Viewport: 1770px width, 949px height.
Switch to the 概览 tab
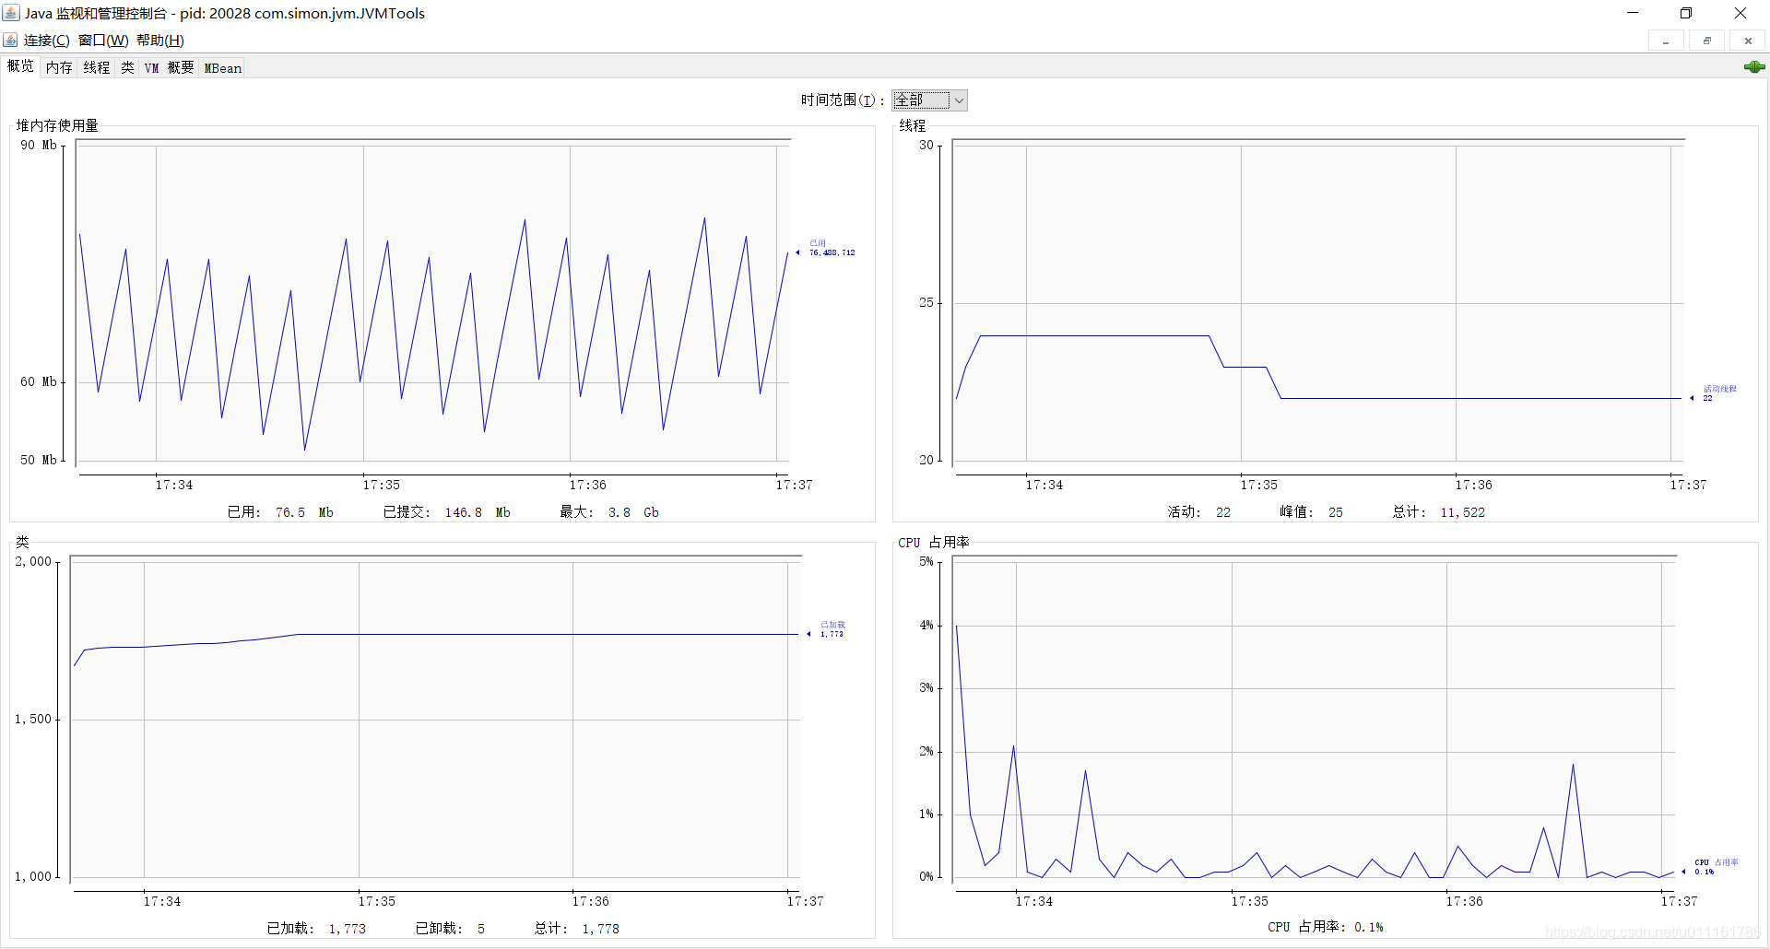(20, 66)
